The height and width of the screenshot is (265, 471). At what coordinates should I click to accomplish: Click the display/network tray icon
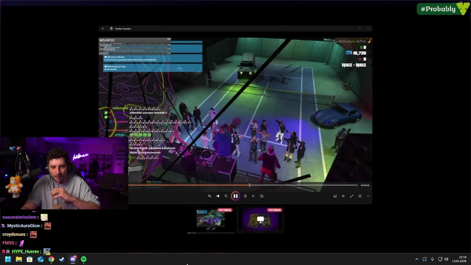pos(440,259)
